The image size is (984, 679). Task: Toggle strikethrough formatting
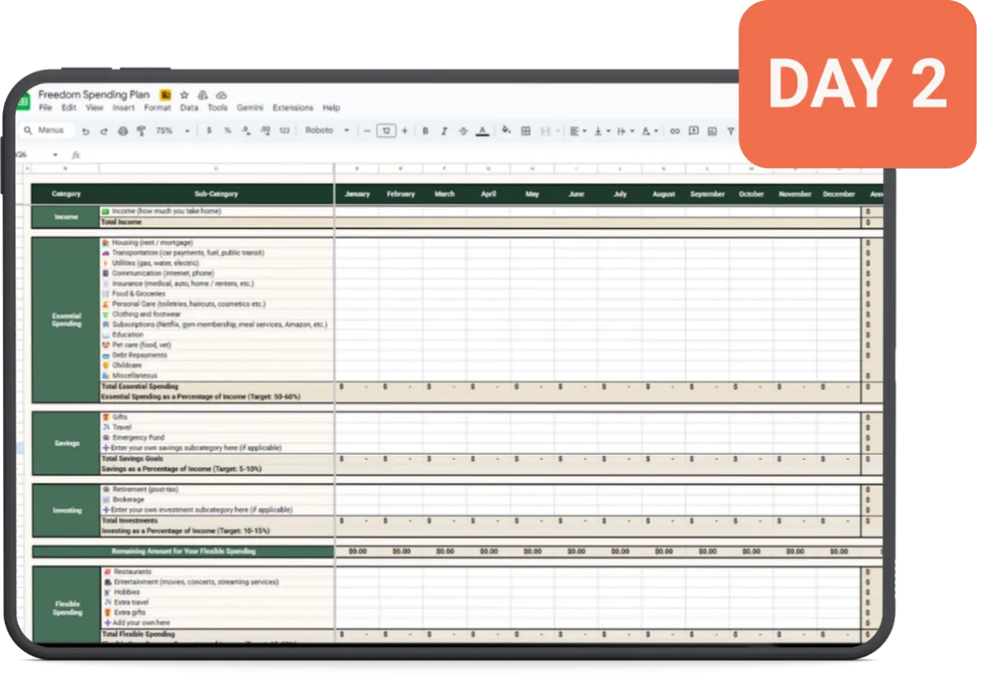[463, 130]
